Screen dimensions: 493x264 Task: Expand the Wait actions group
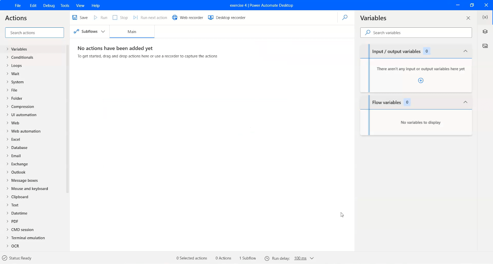point(7,74)
